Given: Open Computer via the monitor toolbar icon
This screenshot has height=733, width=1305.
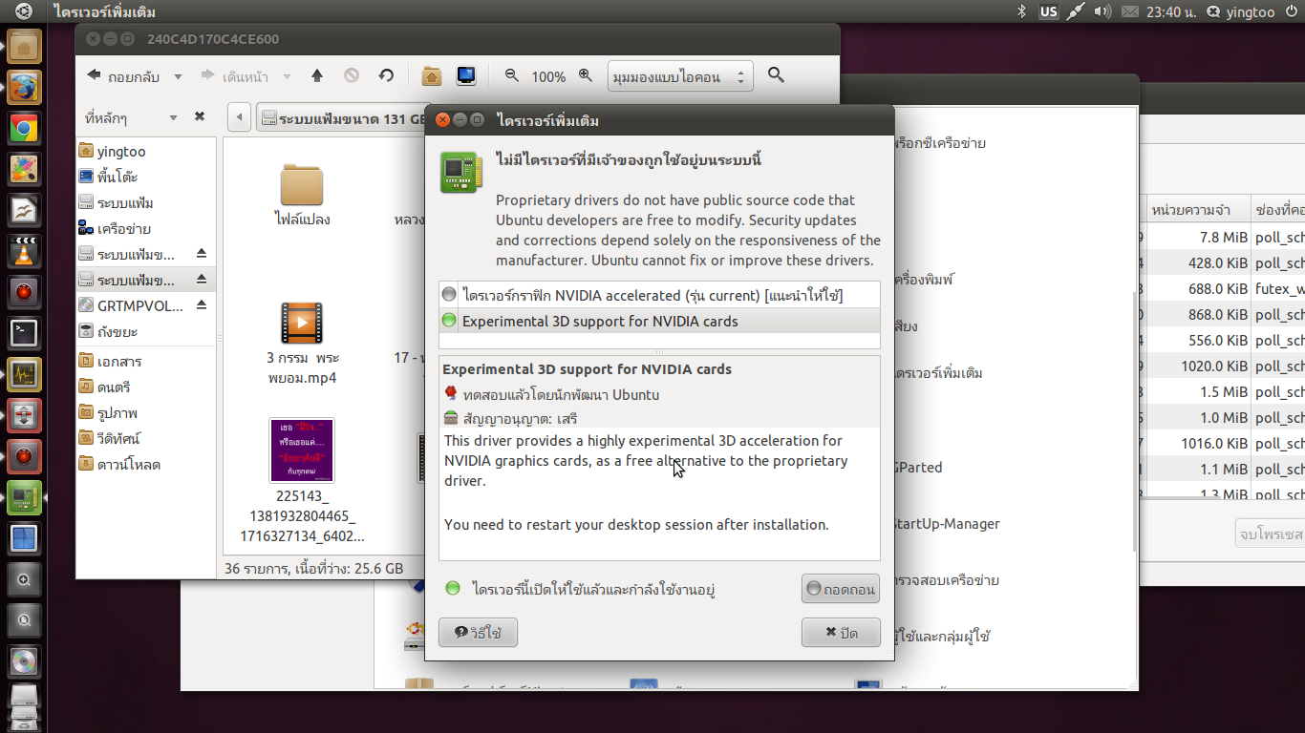Looking at the screenshot, I should coord(466,75).
